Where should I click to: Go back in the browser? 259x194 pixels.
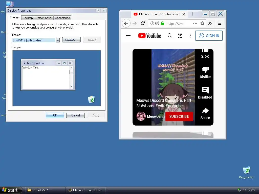point(126,23)
